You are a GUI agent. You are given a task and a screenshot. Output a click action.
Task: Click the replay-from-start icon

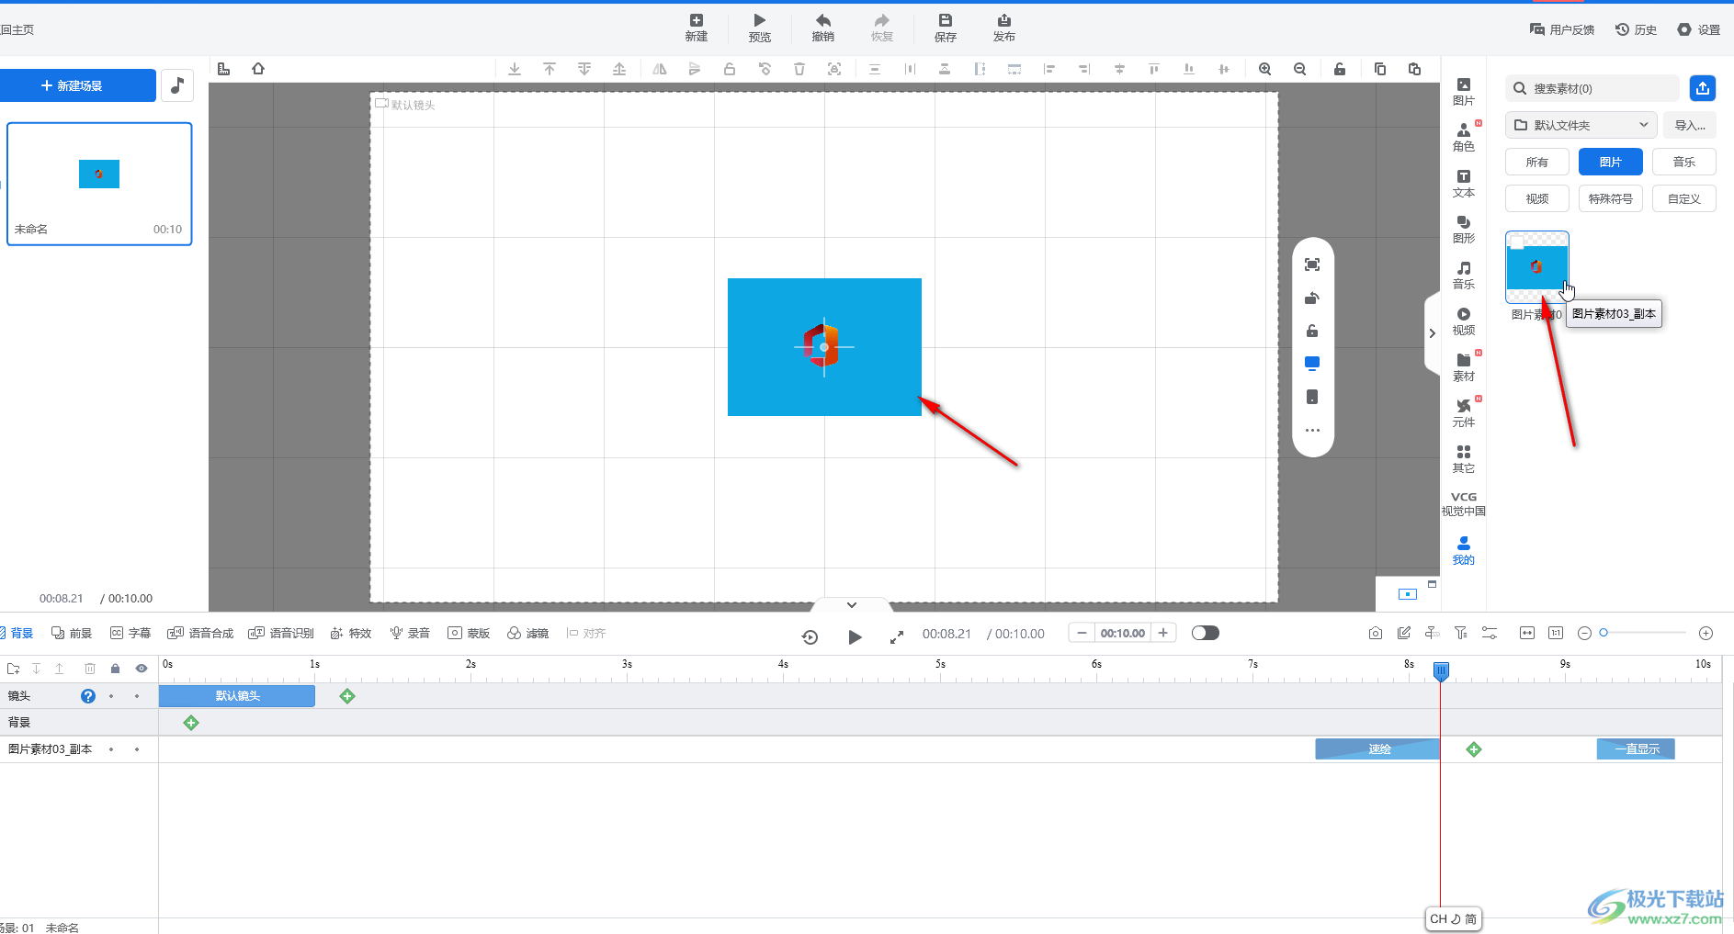810,636
